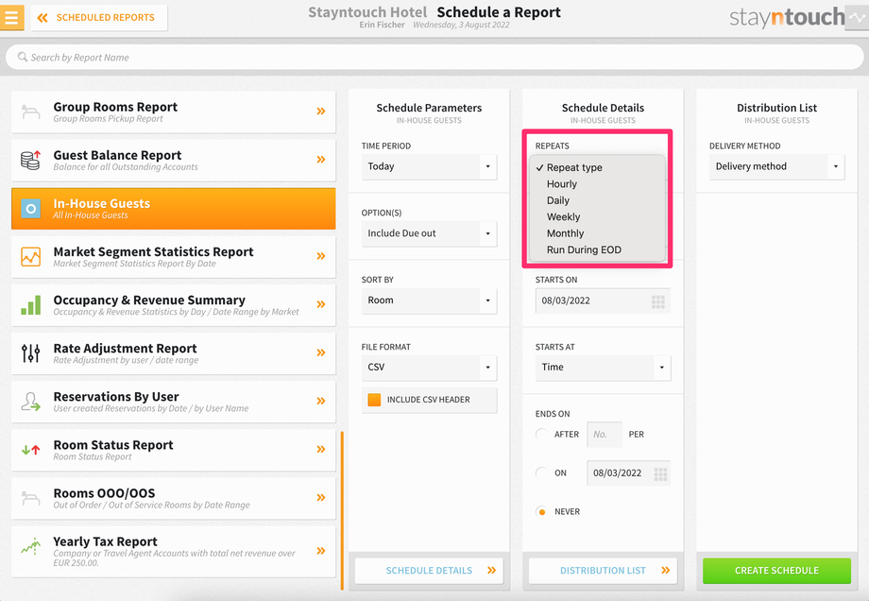Click the Distribution List button
This screenshot has width=869, height=601.
(x=603, y=571)
